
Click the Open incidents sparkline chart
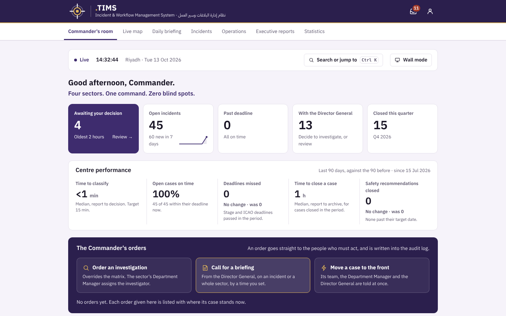point(193,140)
